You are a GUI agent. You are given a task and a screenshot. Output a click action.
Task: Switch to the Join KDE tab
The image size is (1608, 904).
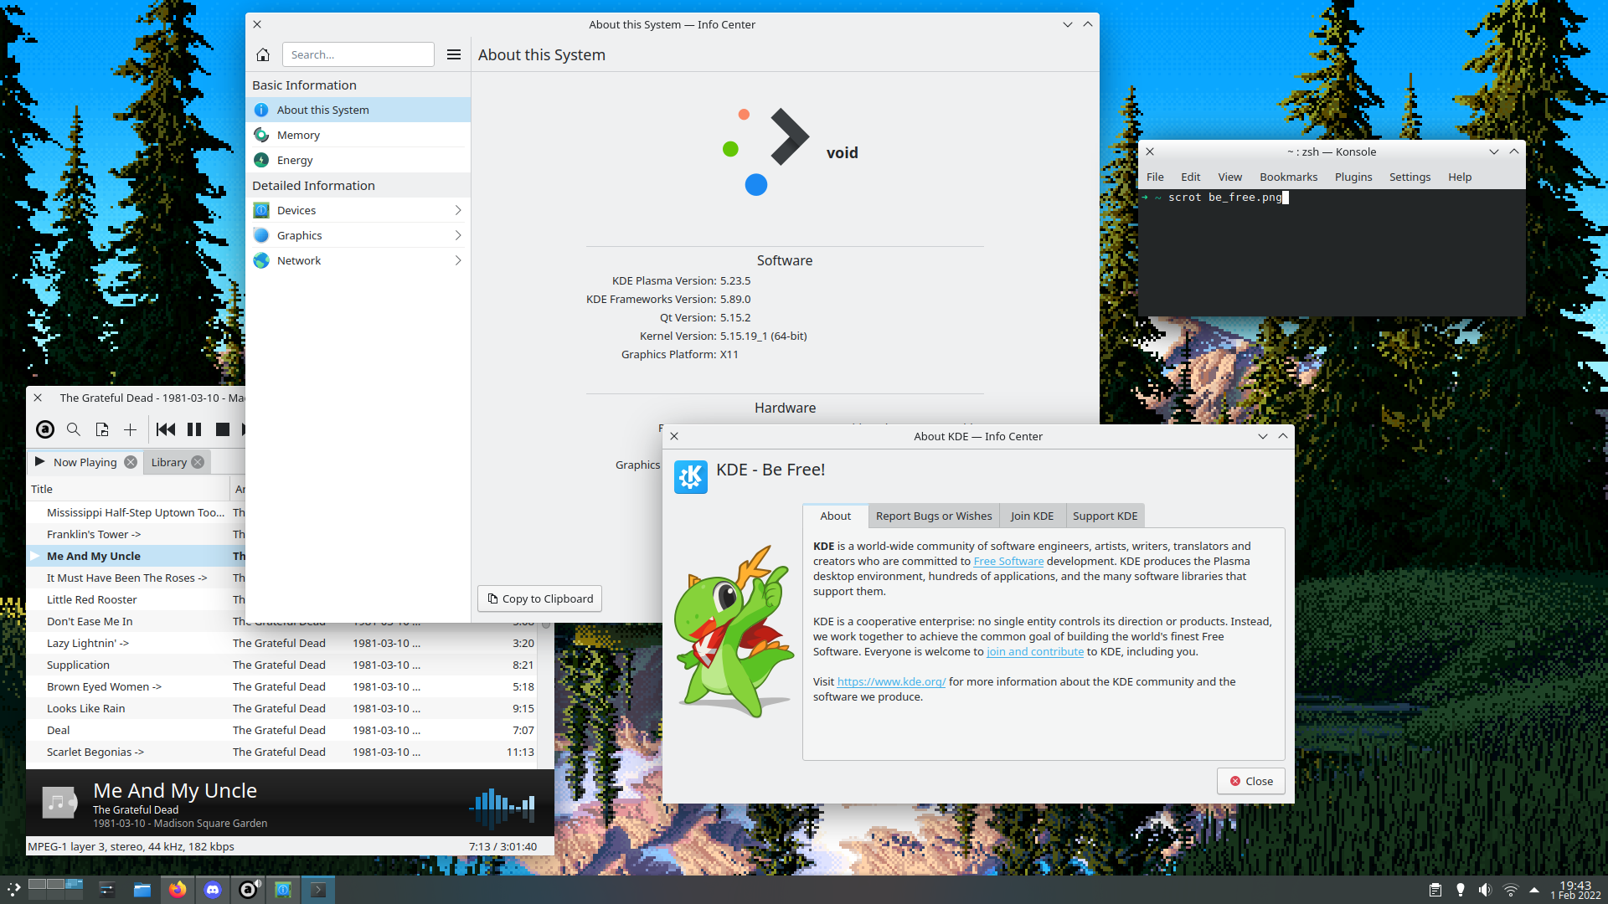tap(1032, 516)
